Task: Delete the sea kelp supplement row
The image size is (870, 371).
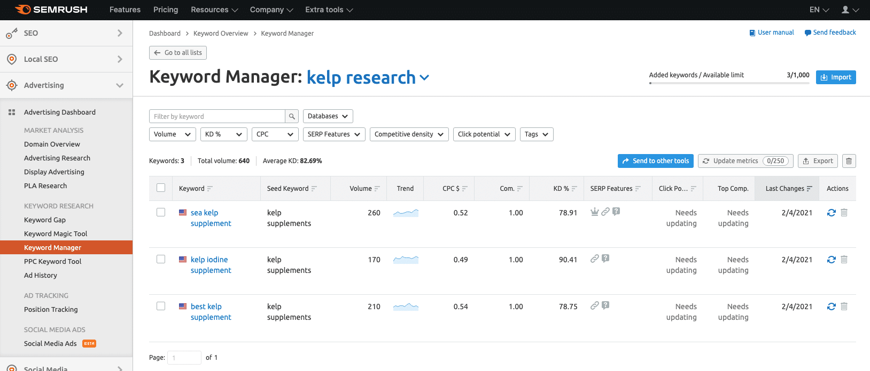Action: tap(844, 213)
